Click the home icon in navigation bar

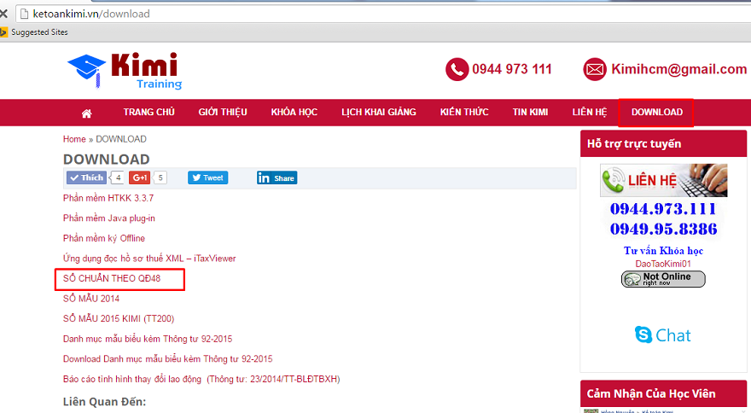[86, 113]
